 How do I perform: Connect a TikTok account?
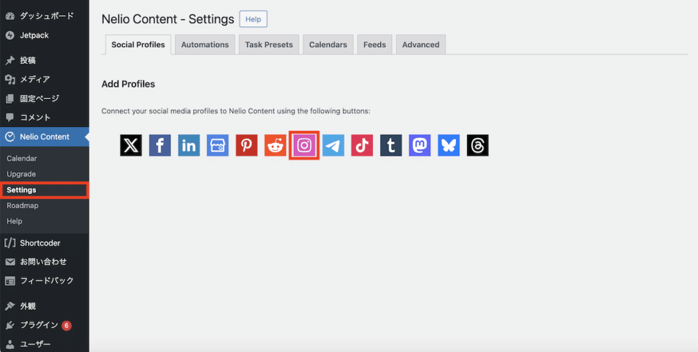362,145
